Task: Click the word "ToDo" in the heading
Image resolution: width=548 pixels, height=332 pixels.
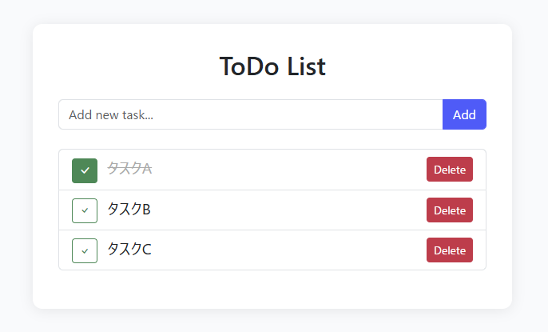Action: (249, 66)
